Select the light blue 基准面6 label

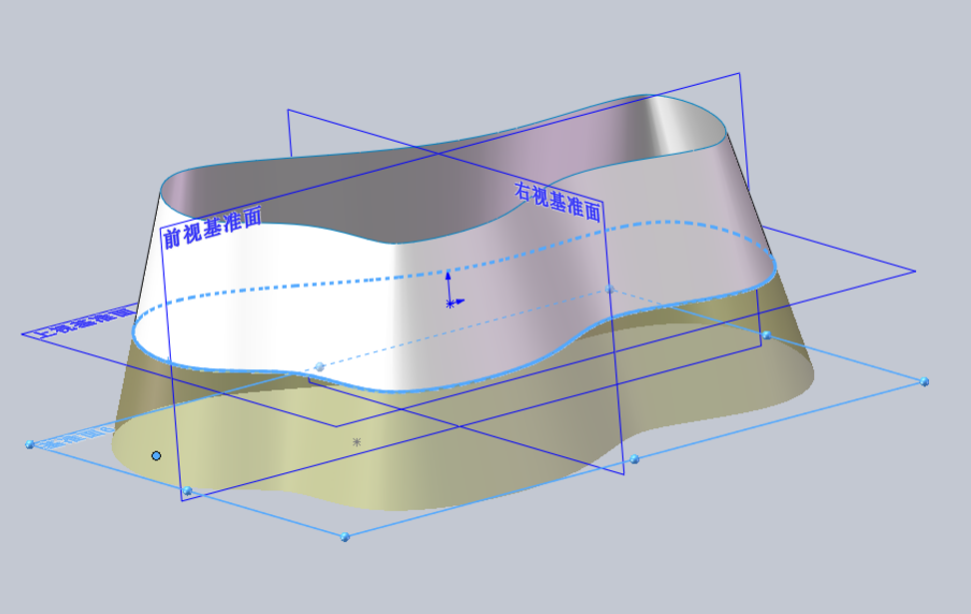point(74,436)
